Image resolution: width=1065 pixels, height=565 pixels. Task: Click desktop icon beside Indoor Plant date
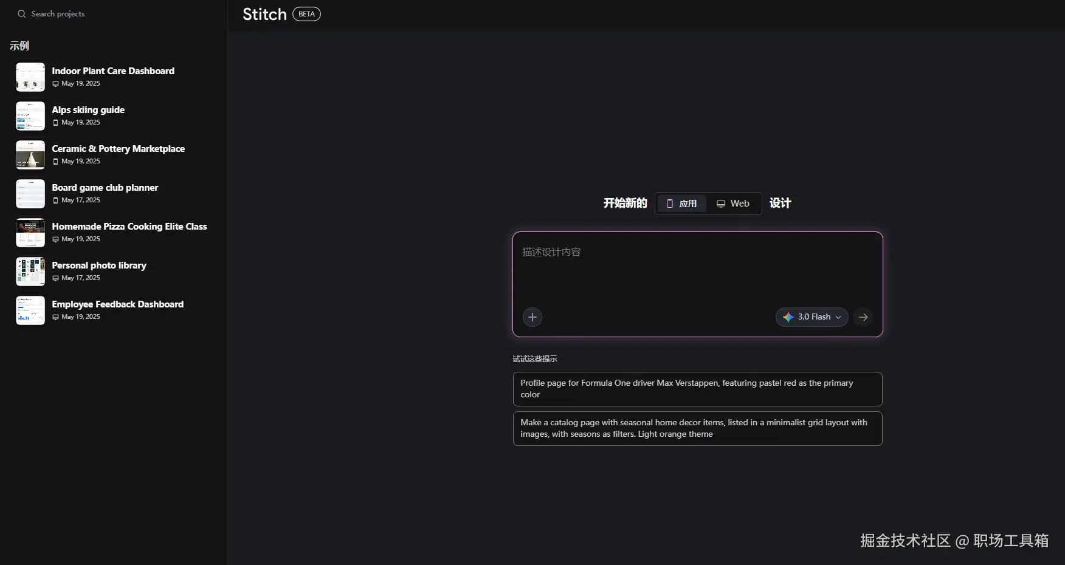point(55,84)
